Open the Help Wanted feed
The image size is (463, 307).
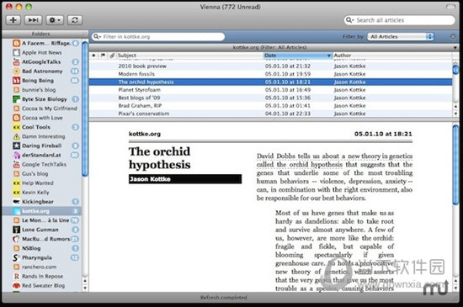pyautogui.click(x=41, y=183)
